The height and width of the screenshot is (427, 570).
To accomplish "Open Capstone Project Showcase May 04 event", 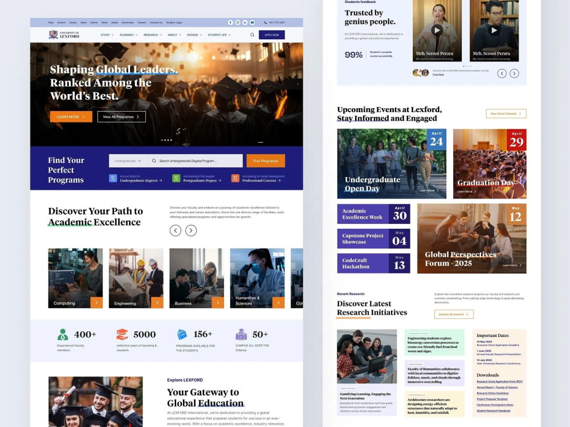I will (374, 239).
